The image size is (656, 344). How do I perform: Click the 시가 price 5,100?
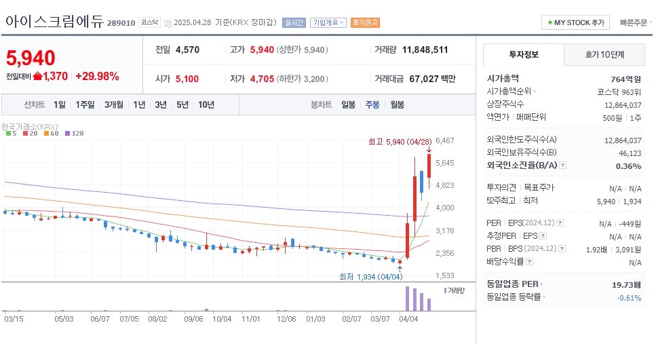pyautogui.click(x=187, y=79)
